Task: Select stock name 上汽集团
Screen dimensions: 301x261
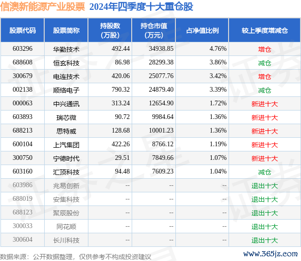Action: [x=66, y=145]
